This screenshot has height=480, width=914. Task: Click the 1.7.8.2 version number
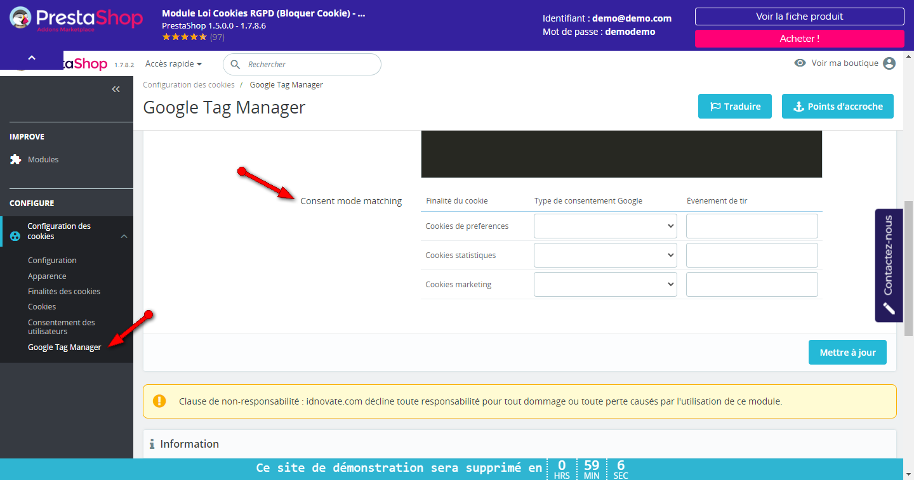pyautogui.click(x=124, y=65)
